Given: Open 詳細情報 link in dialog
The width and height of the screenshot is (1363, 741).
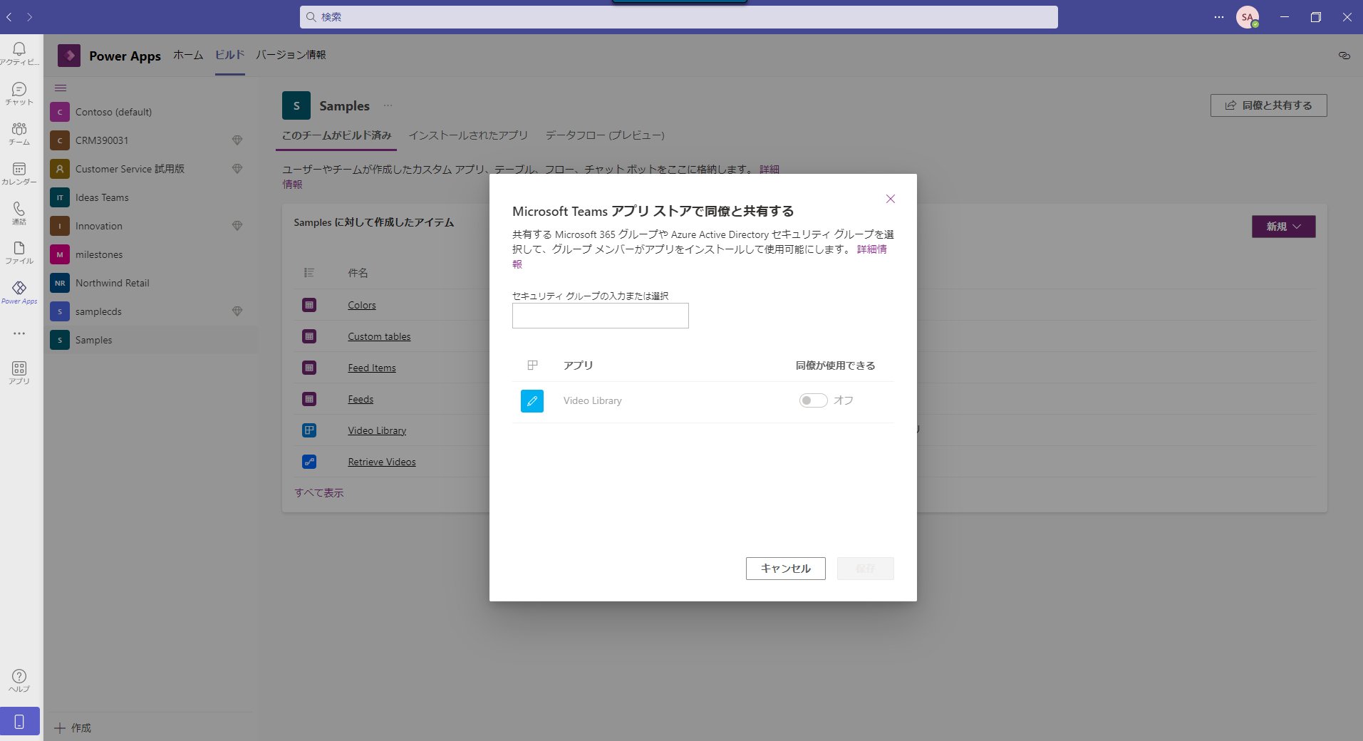Looking at the screenshot, I should coord(871,249).
